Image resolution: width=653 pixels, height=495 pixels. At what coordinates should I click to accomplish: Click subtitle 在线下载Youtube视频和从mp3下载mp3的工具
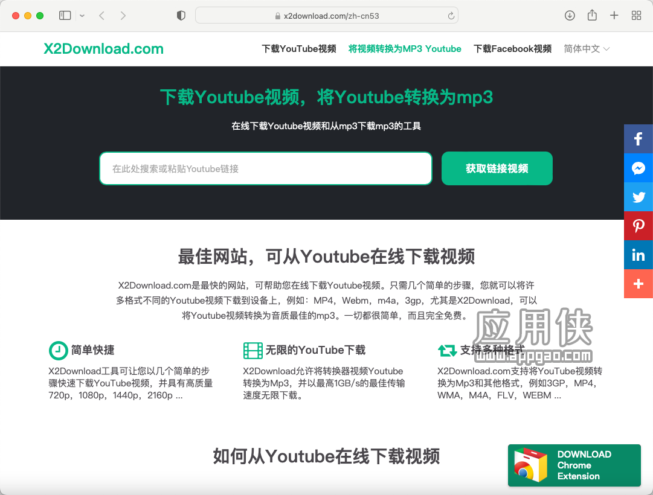click(x=326, y=126)
